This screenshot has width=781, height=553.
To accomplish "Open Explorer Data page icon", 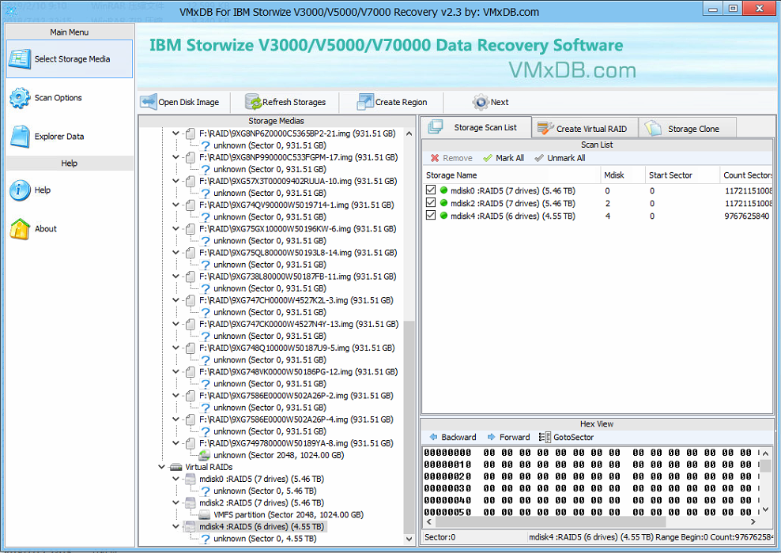I will (20, 137).
